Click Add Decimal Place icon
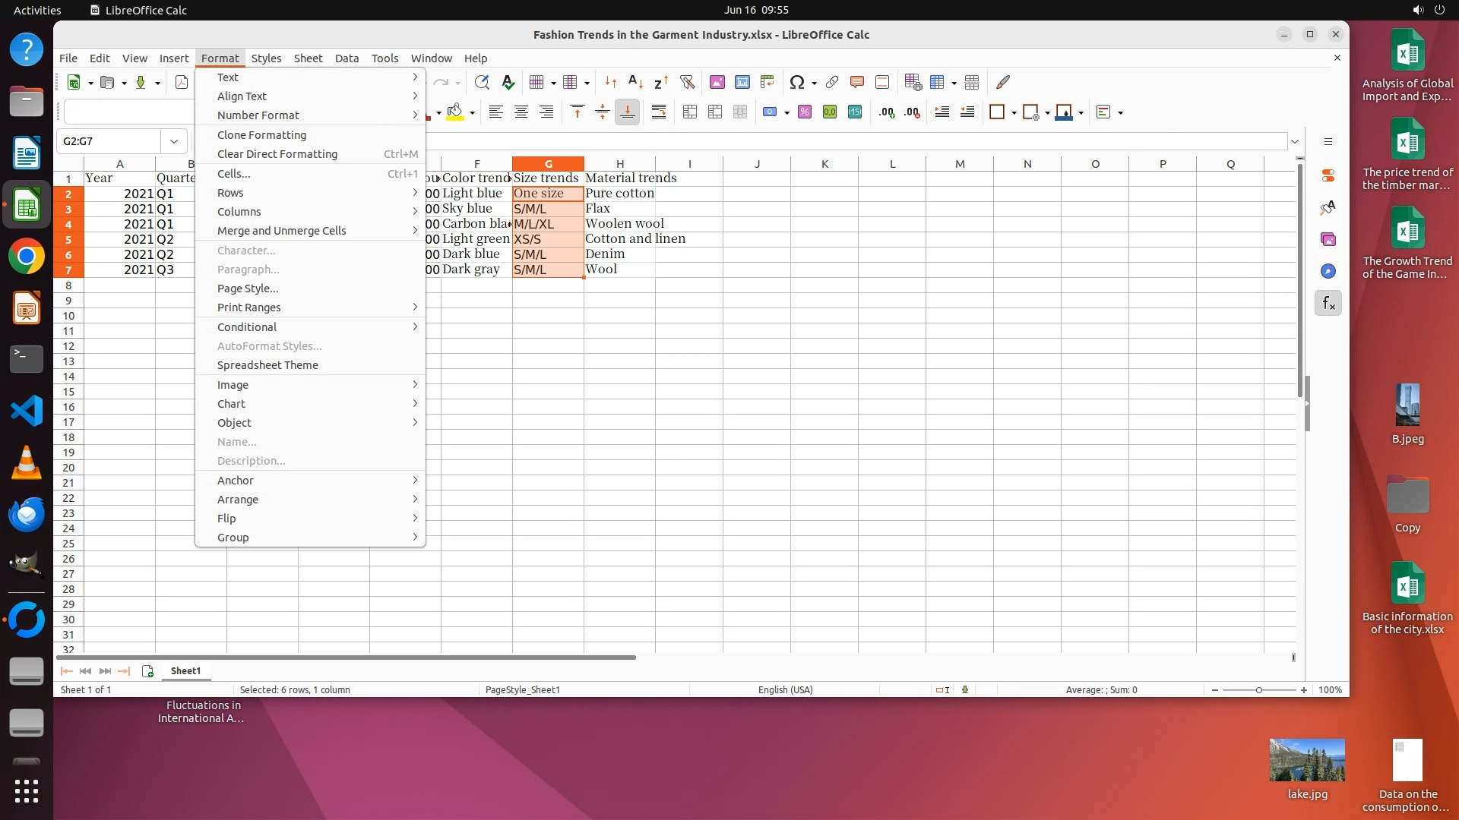 point(886,112)
